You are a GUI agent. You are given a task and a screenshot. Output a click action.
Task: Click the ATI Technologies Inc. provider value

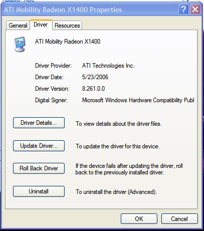tap(108, 66)
